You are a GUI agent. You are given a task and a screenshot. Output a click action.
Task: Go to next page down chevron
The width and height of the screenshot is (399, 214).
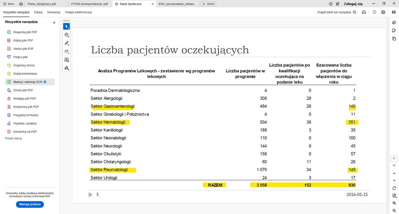[394, 181]
